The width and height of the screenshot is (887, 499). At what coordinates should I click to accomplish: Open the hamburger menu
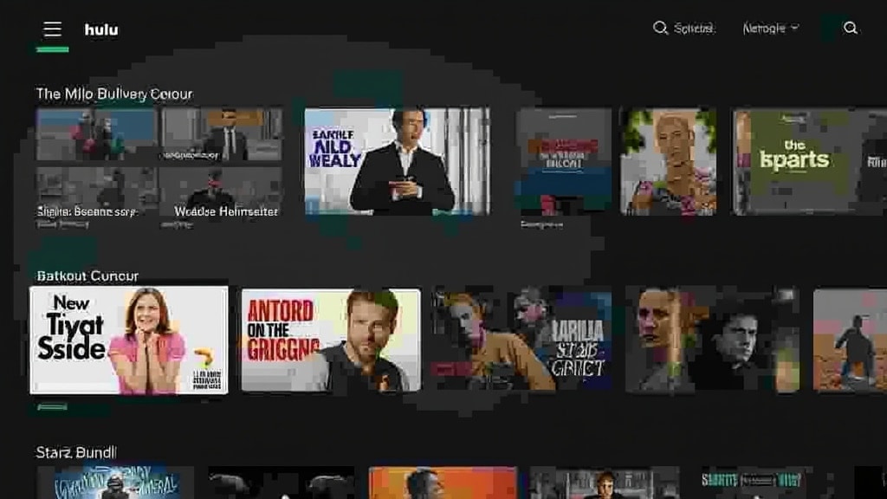pos(52,29)
